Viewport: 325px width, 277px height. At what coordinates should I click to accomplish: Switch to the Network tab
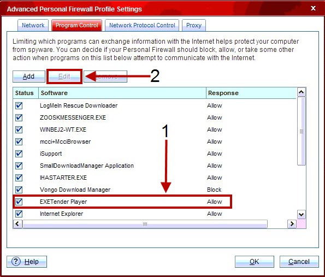click(x=33, y=25)
